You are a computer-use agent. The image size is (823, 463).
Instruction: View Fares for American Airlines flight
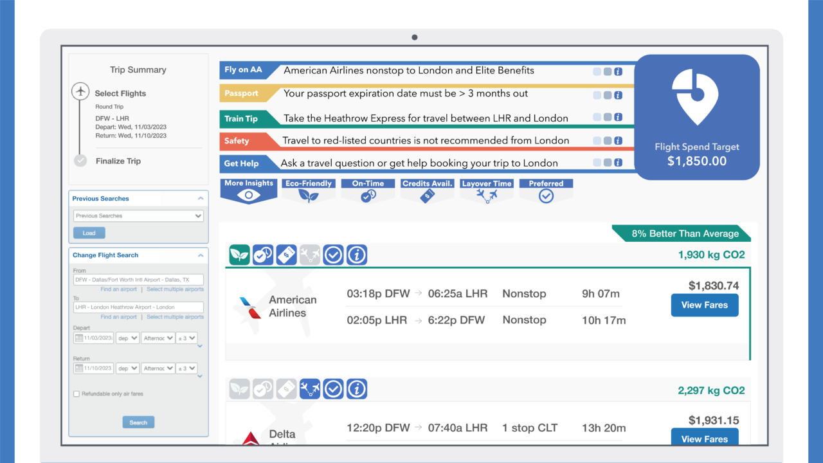pyautogui.click(x=705, y=305)
